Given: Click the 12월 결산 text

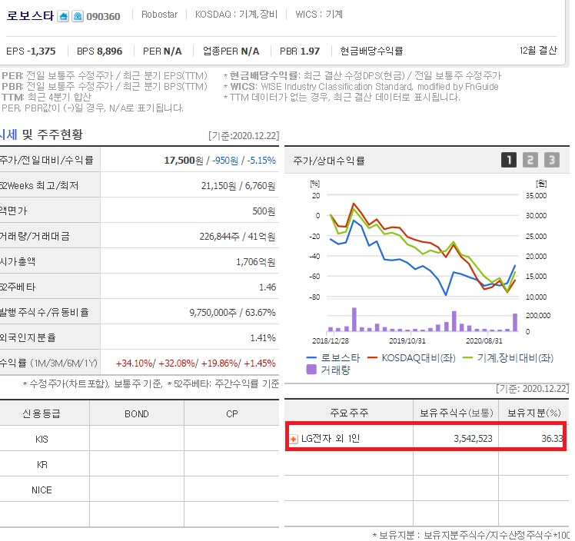Looking at the screenshot, I should click(x=538, y=50).
